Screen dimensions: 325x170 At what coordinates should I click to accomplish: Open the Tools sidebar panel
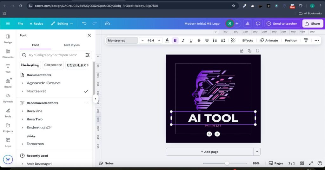pyautogui.click(x=8, y=113)
